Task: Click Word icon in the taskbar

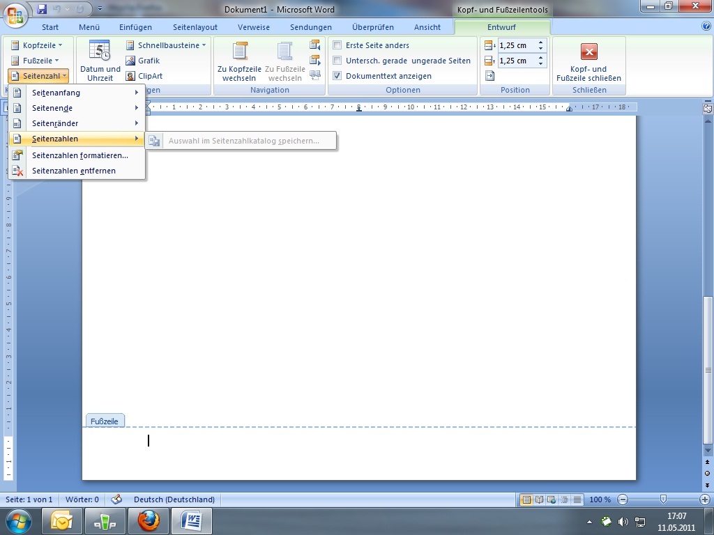Action: coord(192,521)
